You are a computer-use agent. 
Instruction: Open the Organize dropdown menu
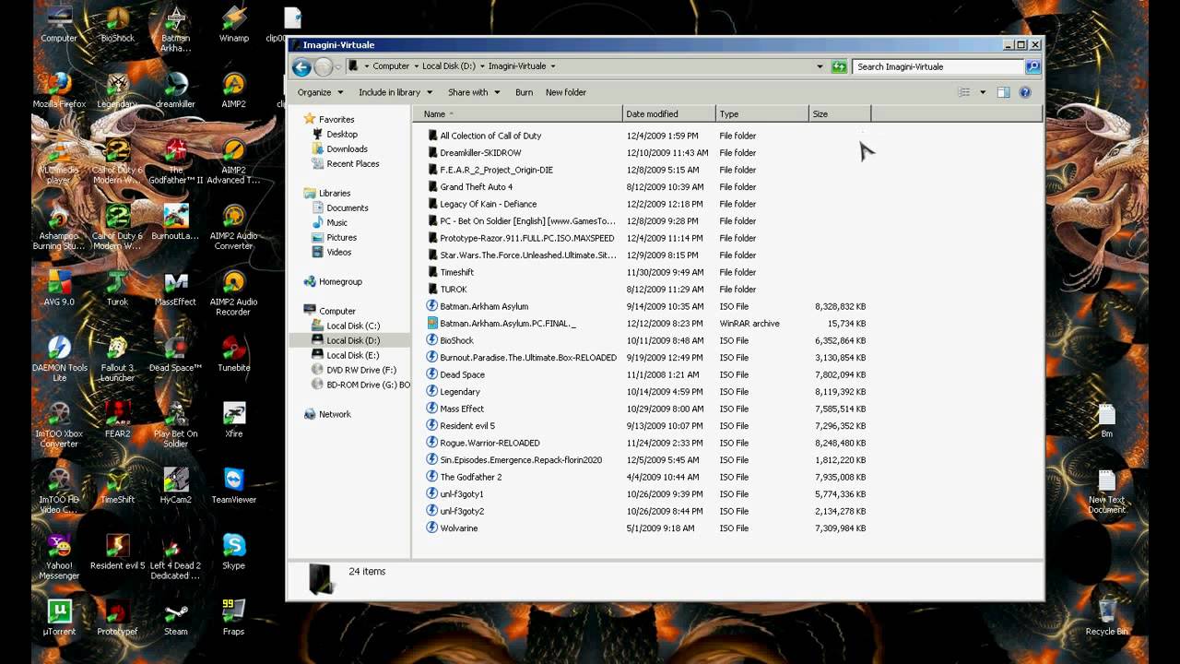point(320,92)
